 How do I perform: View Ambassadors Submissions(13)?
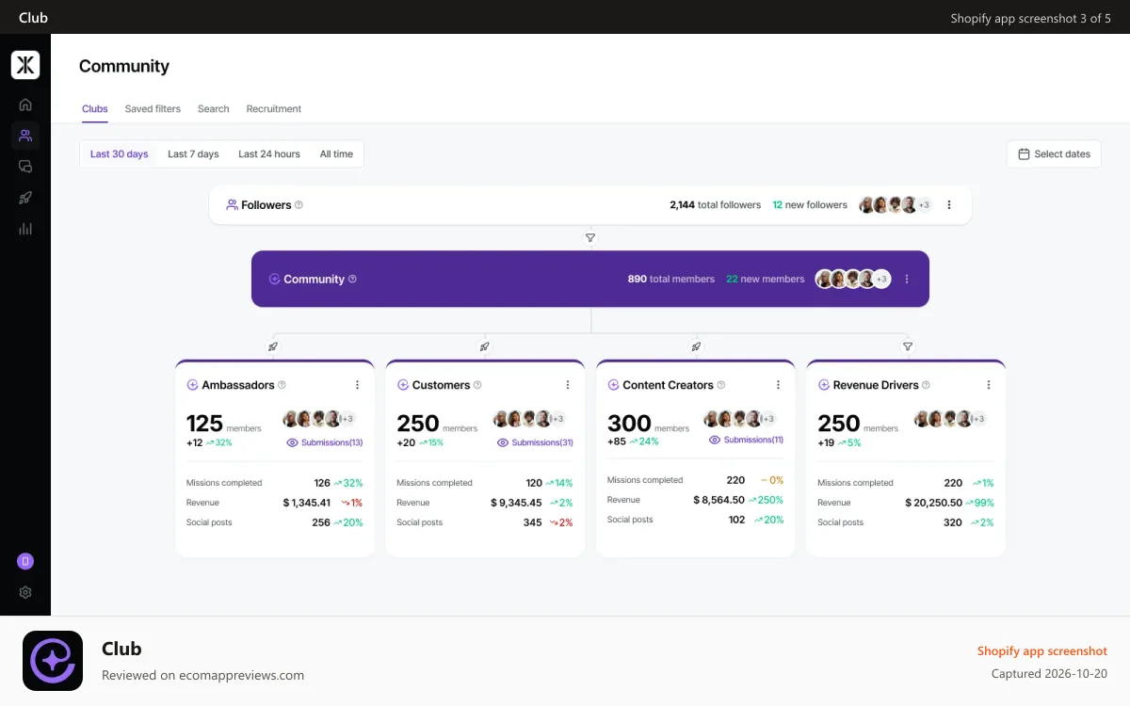[x=325, y=442]
